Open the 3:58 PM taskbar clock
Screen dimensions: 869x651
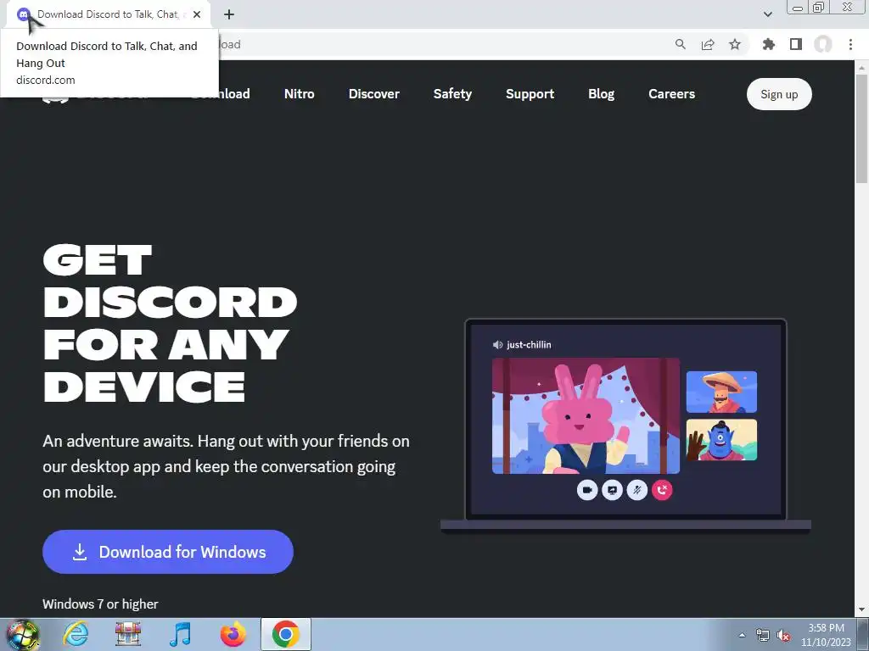tap(826, 635)
